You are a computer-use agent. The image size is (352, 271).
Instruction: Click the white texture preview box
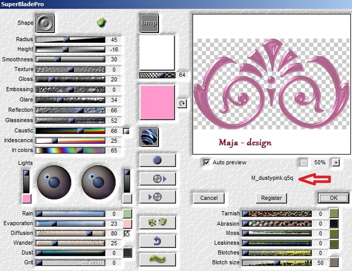coord(157,53)
